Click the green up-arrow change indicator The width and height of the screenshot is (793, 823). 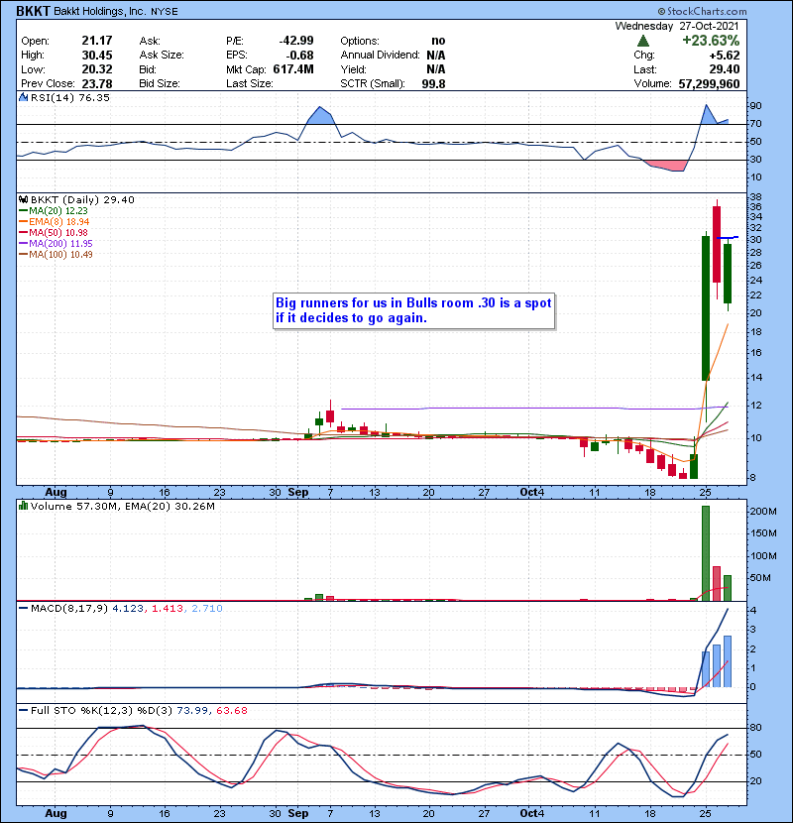(x=643, y=41)
